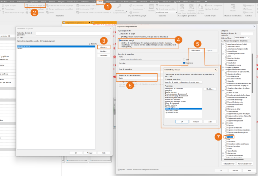
Task: Open Paramètres du projet tool
Action: click(35, 5)
